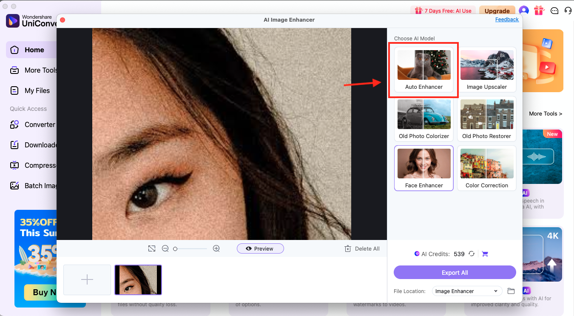Open the chat message icon
The width and height of the screenshot is (574, 316).
click(554, 11)
